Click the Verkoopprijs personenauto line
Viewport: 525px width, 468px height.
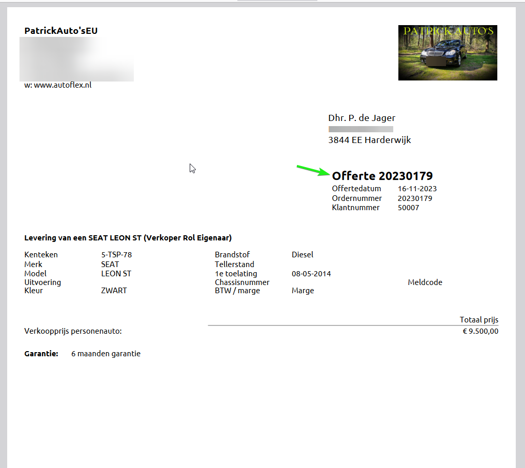point(73,331)
